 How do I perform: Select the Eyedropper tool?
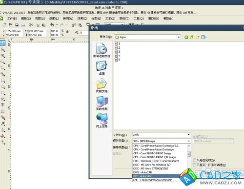point(3,124)
